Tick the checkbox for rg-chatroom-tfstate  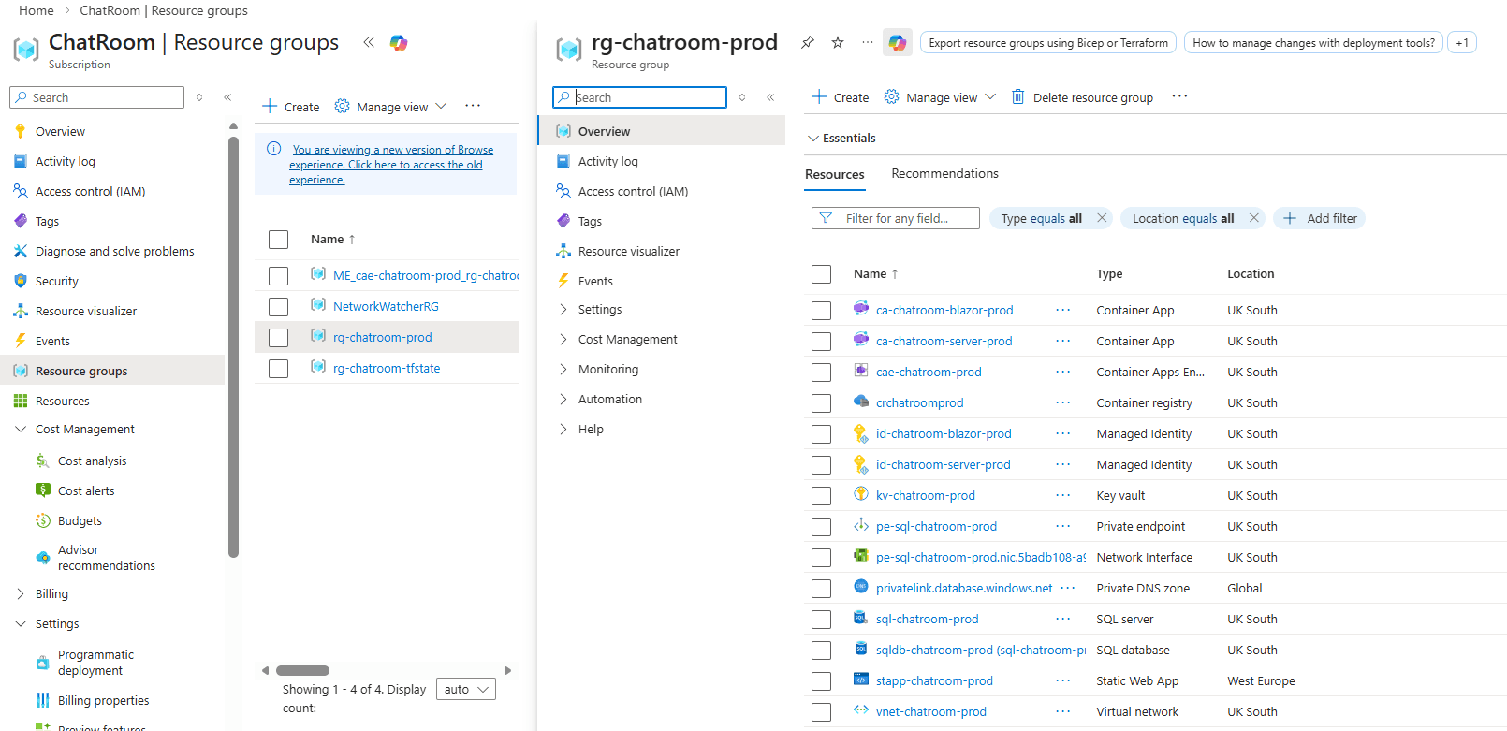click(x=278, y=369)
